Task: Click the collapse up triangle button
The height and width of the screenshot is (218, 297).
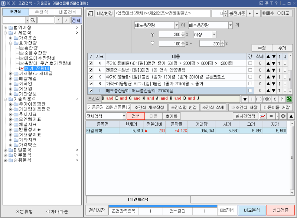Action: 291,116
